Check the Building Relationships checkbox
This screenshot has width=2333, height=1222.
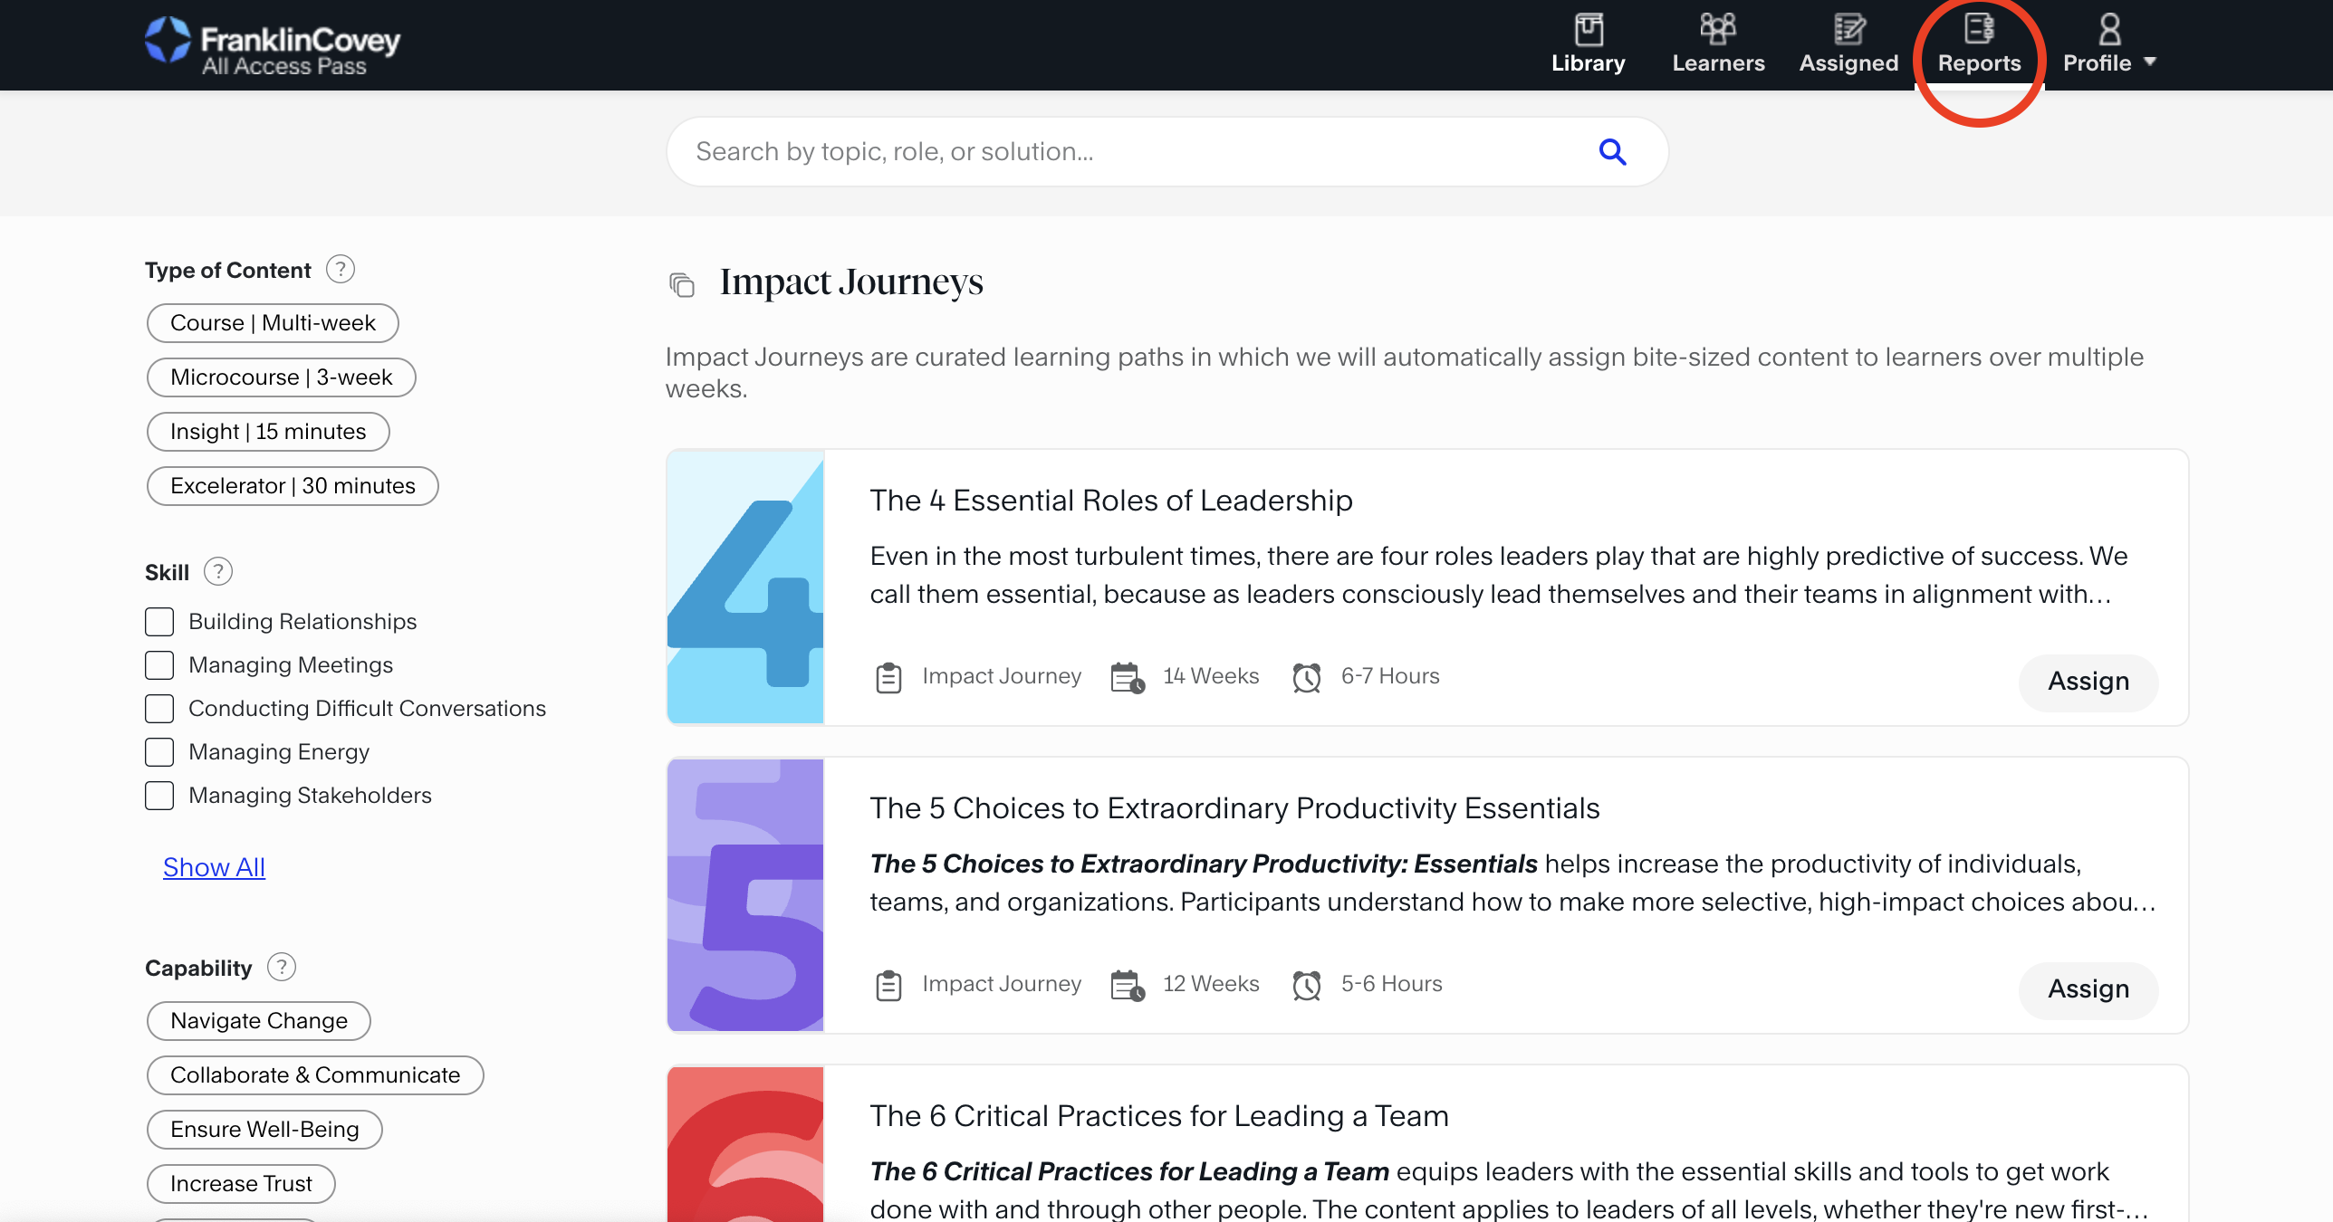tap(159, 622)
